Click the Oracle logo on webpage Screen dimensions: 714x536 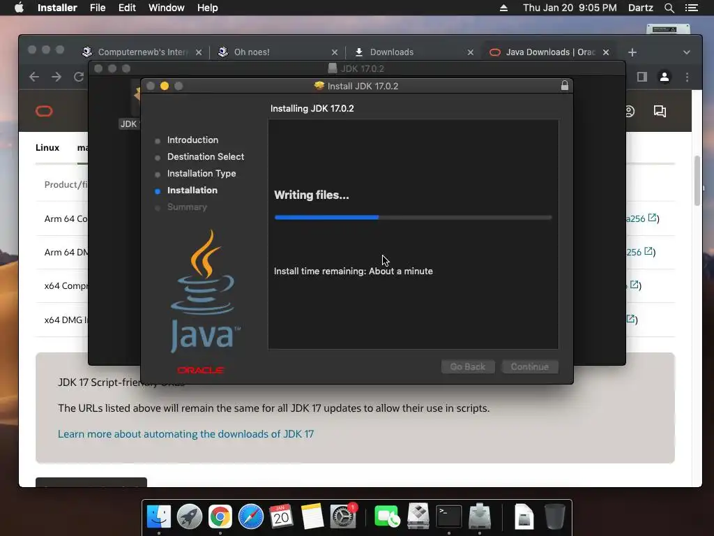point(44,111)
